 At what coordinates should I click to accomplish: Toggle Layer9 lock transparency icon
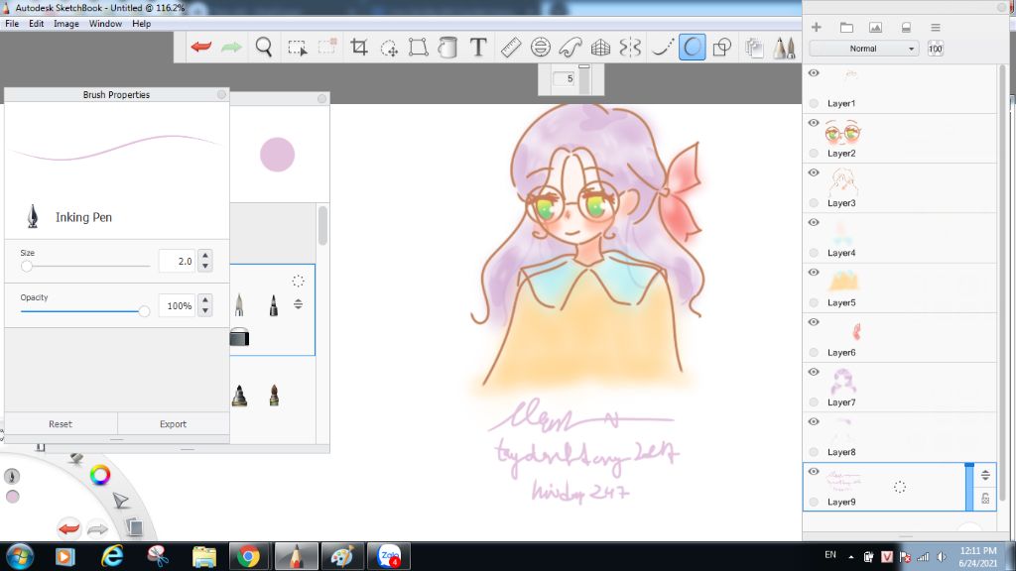click(985, 499)
